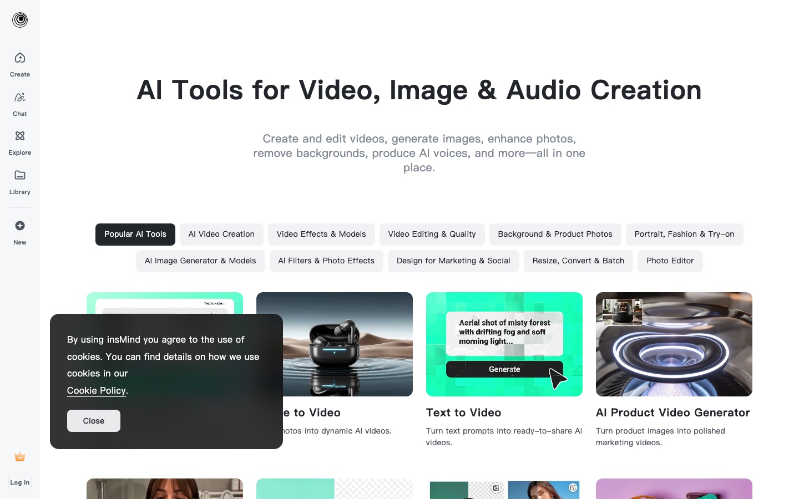Open the Cookie Policy link
799x499 pixels.
pyautogui.click(x=97, y=390)
